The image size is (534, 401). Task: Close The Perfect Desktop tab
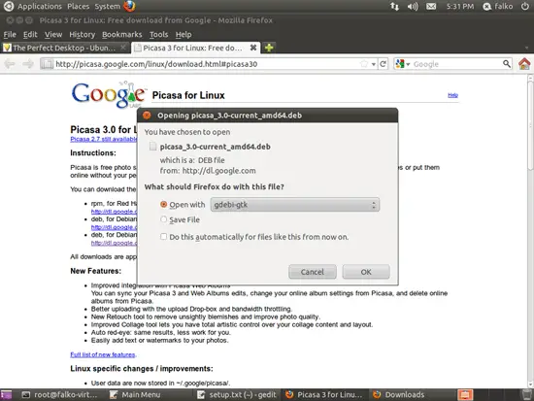click(x=123, y=48)
